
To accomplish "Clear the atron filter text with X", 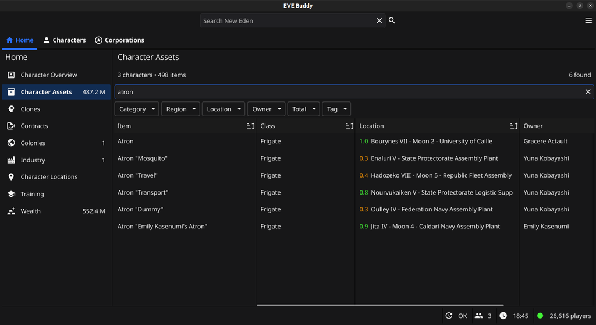I will [x=588, y=91].
